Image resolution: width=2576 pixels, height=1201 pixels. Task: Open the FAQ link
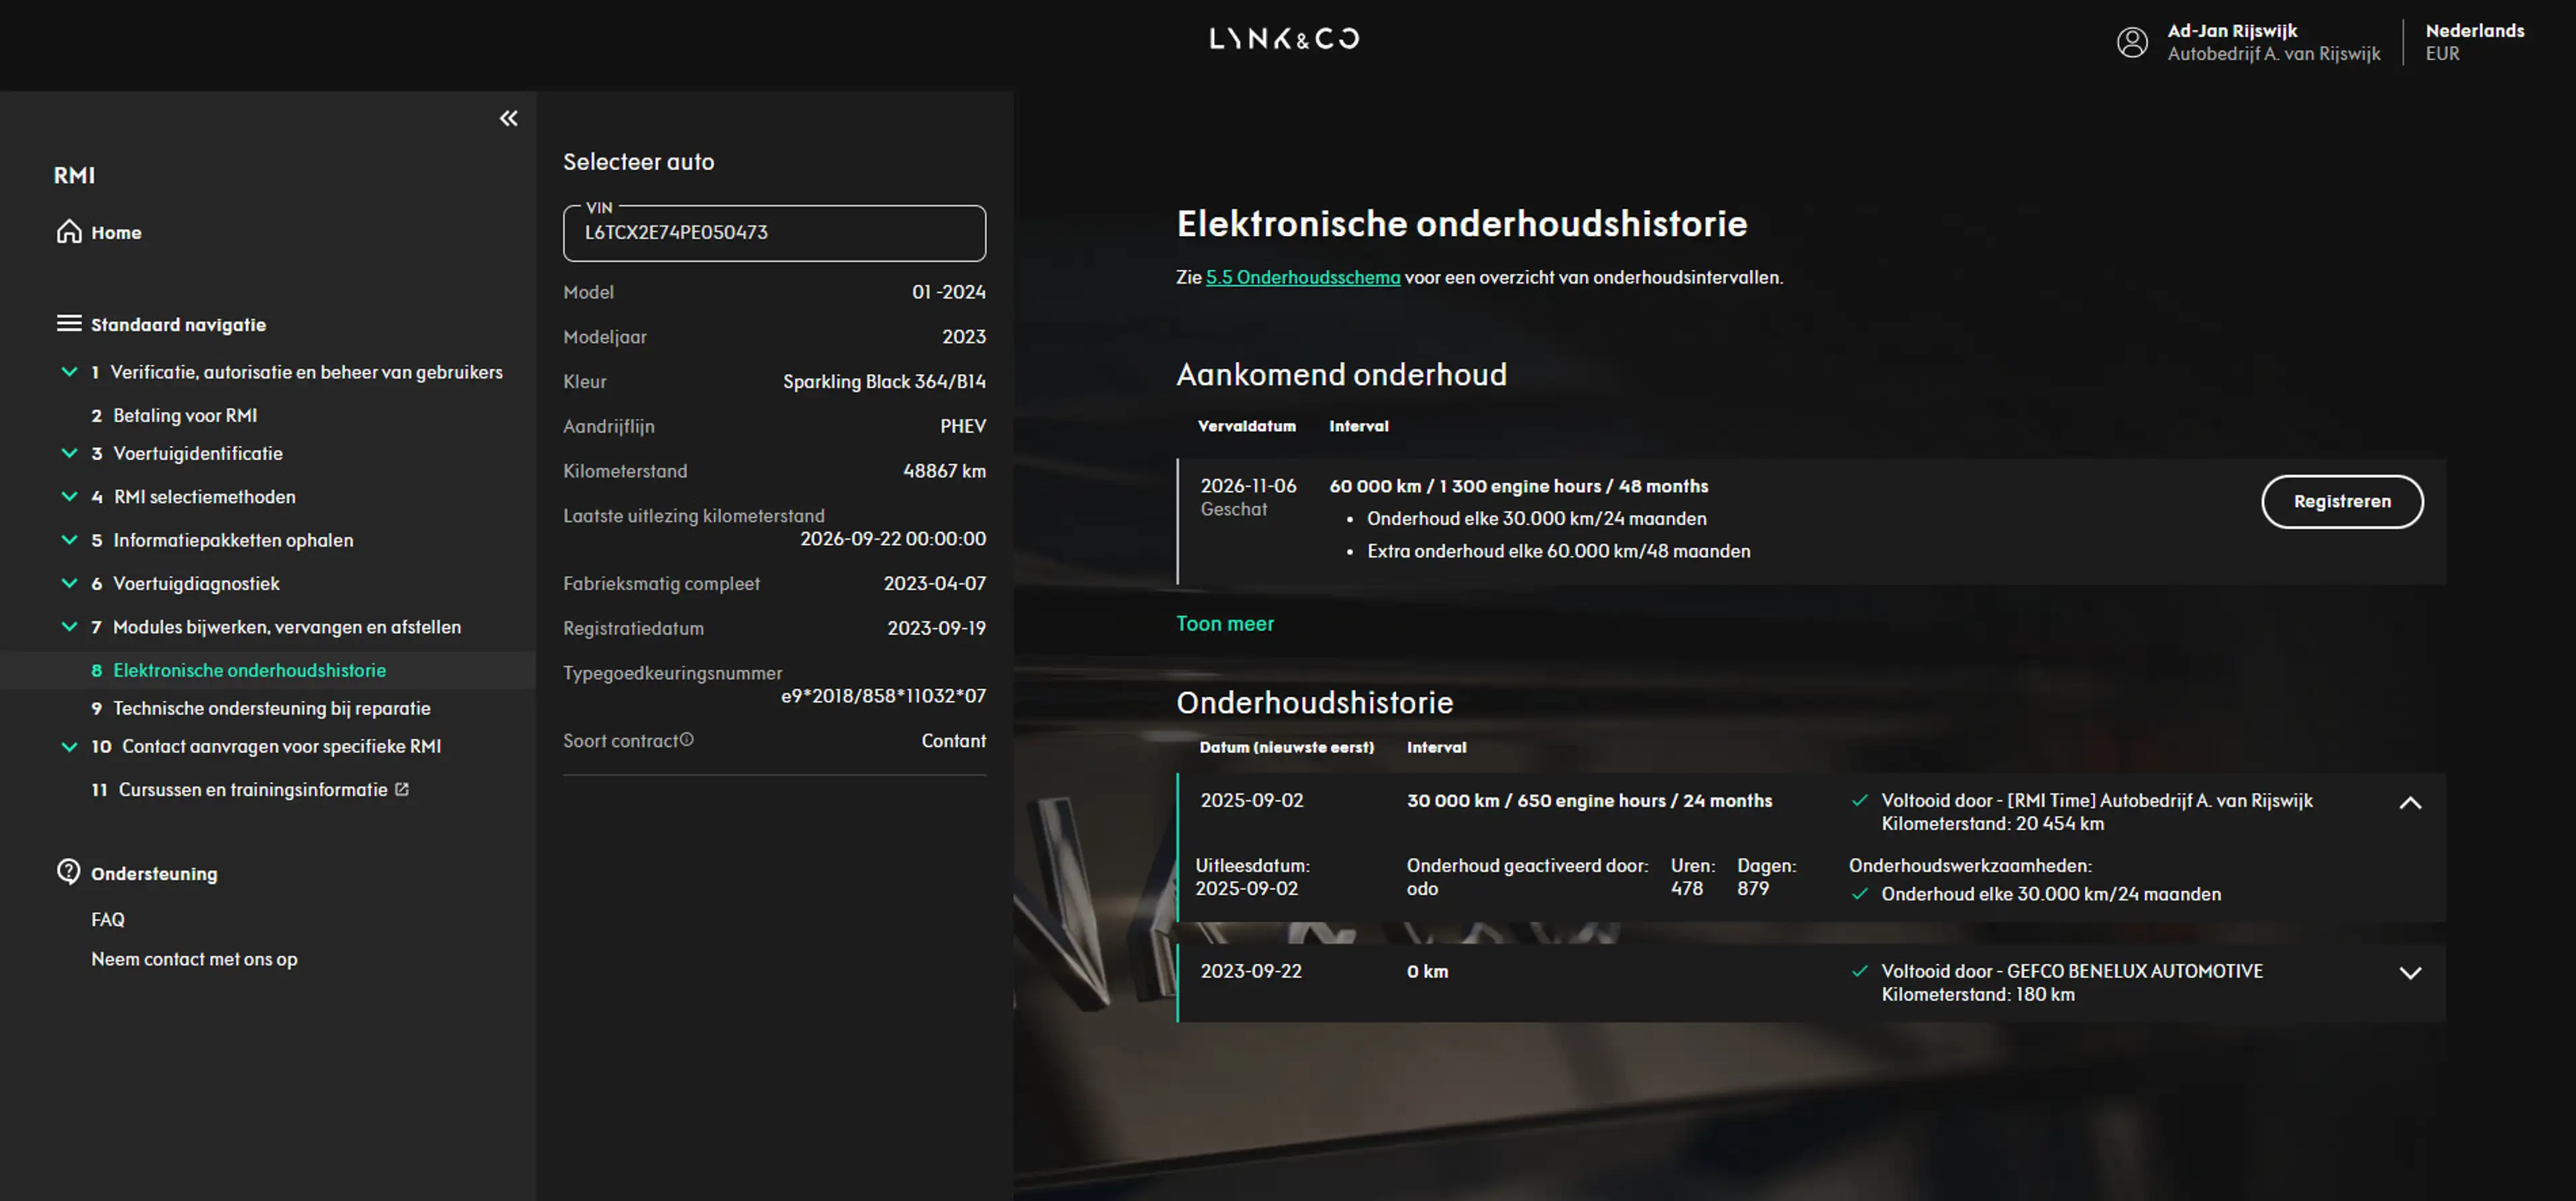click(x=108, y=919)
